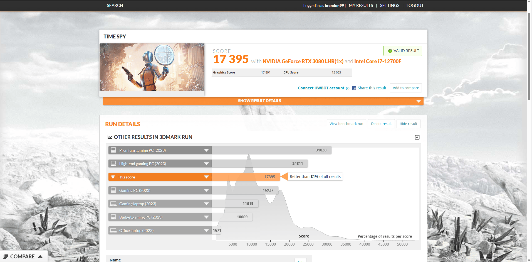This screenshot has height=262, width=532.
Task: Click the Graphics Score value 17 891
Action: point(266,72)
